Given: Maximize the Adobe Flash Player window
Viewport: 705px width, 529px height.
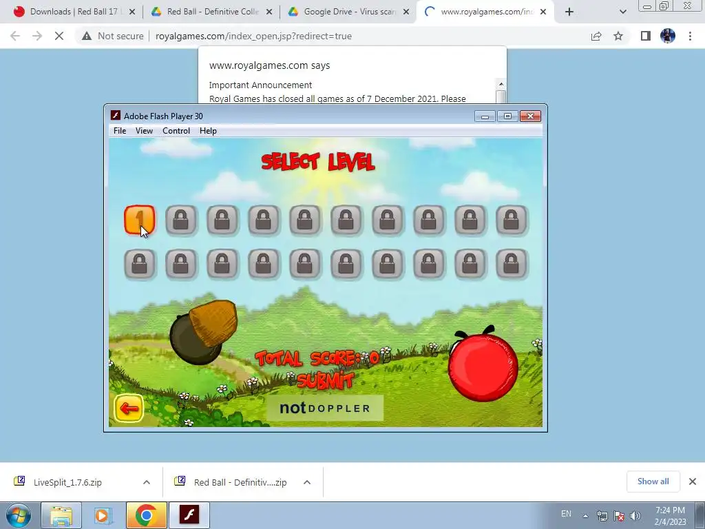Looking at the screenshot, I should [x=507, y=116].
